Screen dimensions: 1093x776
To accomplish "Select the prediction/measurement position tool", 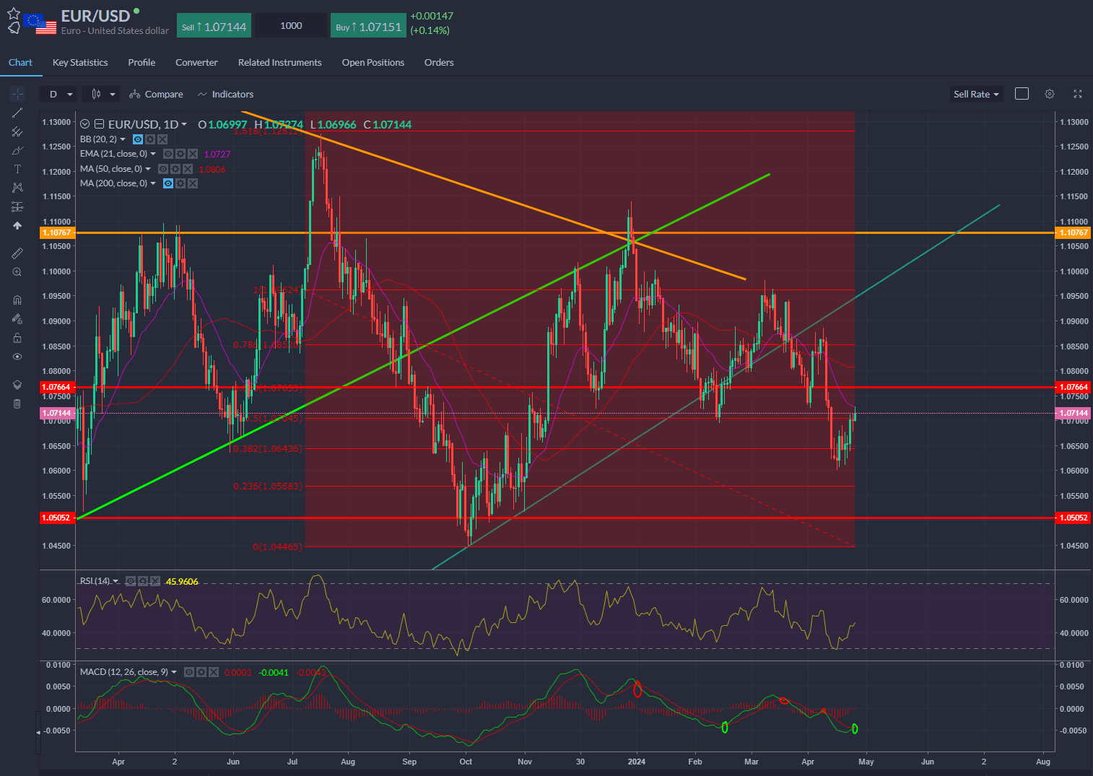I will tap(17, 206).
